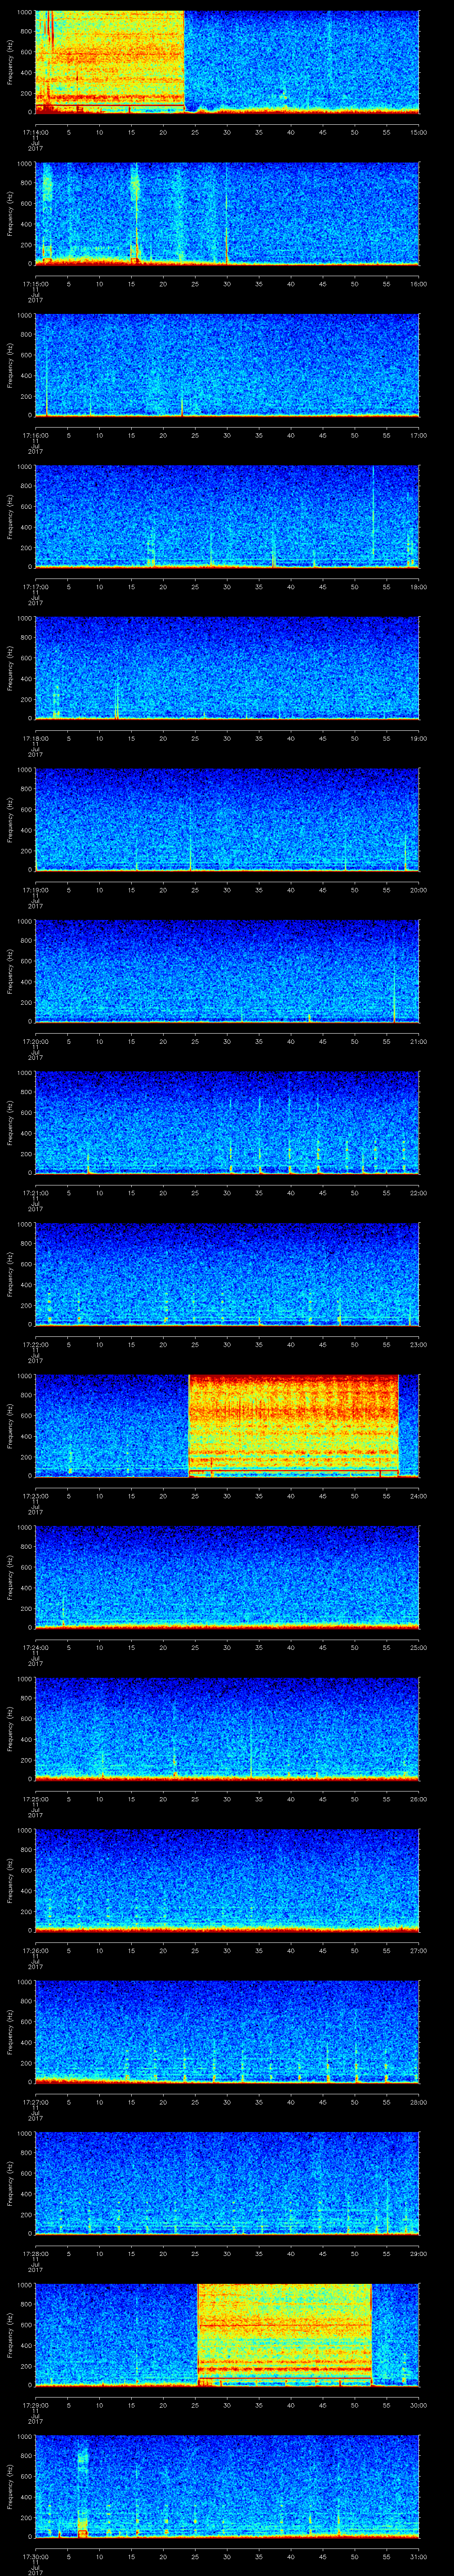
Task: Click the 30-second tick under 17:21 spectrogram
Action: coord(227,1193)
